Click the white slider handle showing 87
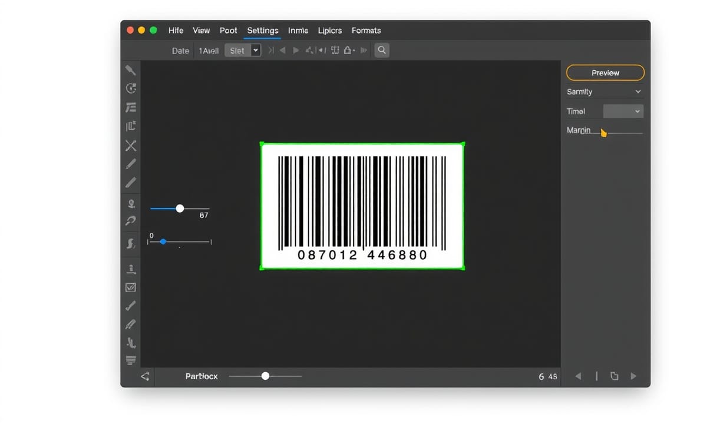707x424 pixels. [x=180, y=208]
